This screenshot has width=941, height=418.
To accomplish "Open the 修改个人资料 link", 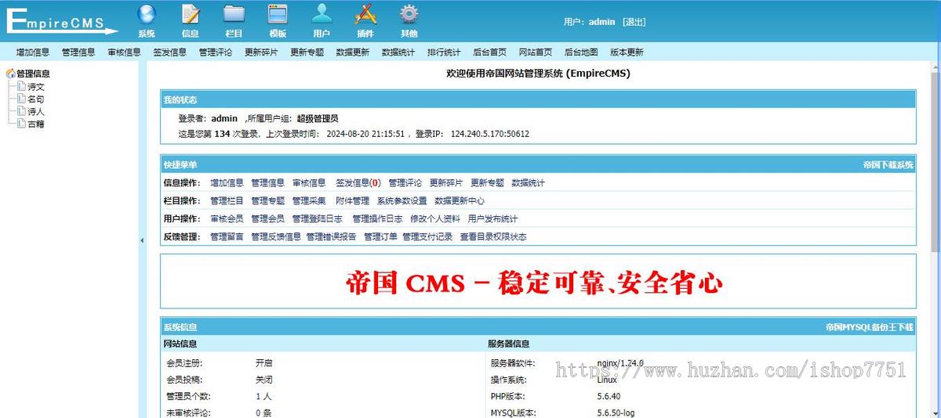I will tap(435, 219).
